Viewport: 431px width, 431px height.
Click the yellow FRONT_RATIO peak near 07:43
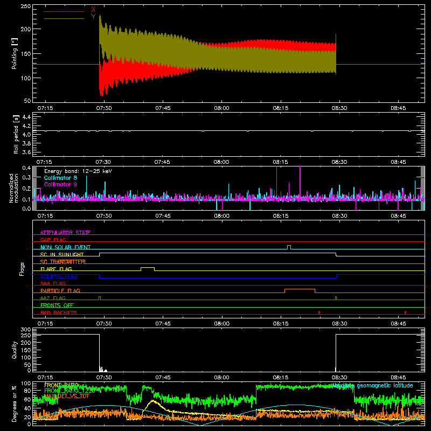coord(153,401)
